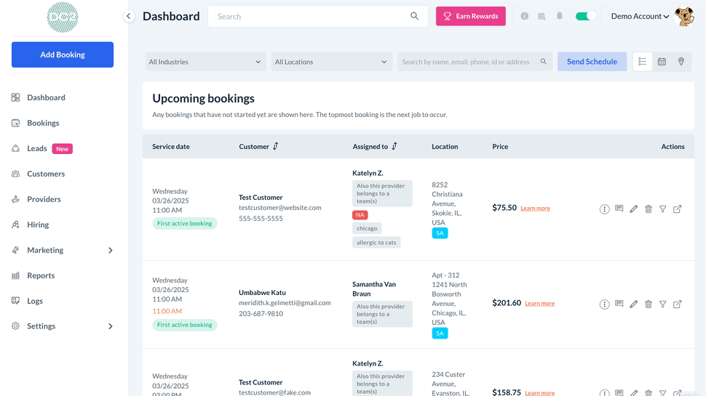Open Reports in the sidebar
This screenshot has width=706, height=396.
41,275
